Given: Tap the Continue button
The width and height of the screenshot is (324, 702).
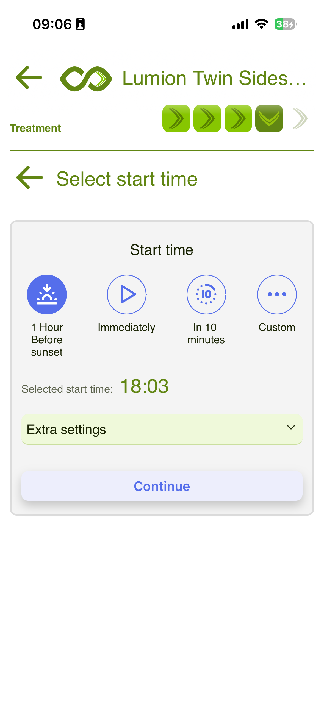Looking at the screenshot, I should (x=162, y=486).
